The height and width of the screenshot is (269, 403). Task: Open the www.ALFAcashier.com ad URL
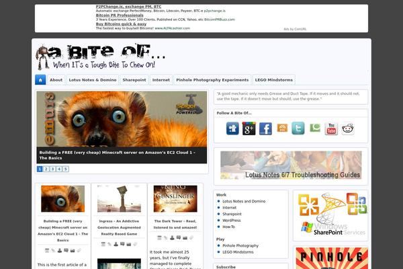[172, 28]
